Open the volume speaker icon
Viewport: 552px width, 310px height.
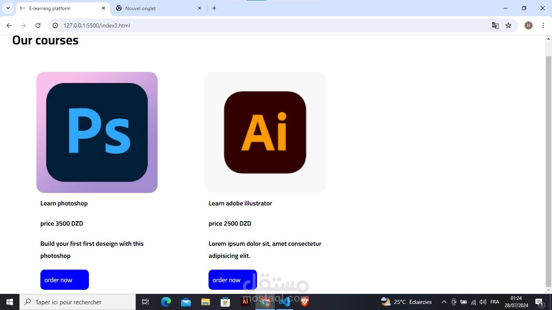[483, 302]
